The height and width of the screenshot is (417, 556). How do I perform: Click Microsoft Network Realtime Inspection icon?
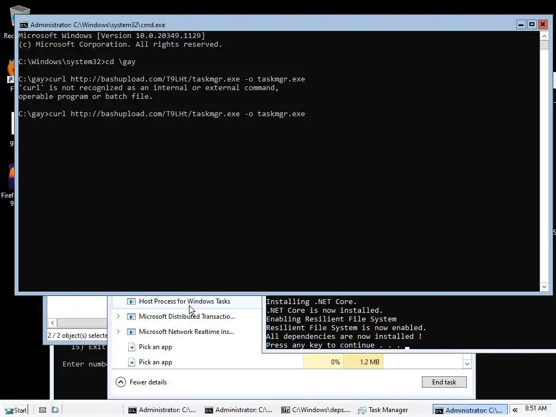(x=131, y=332)
